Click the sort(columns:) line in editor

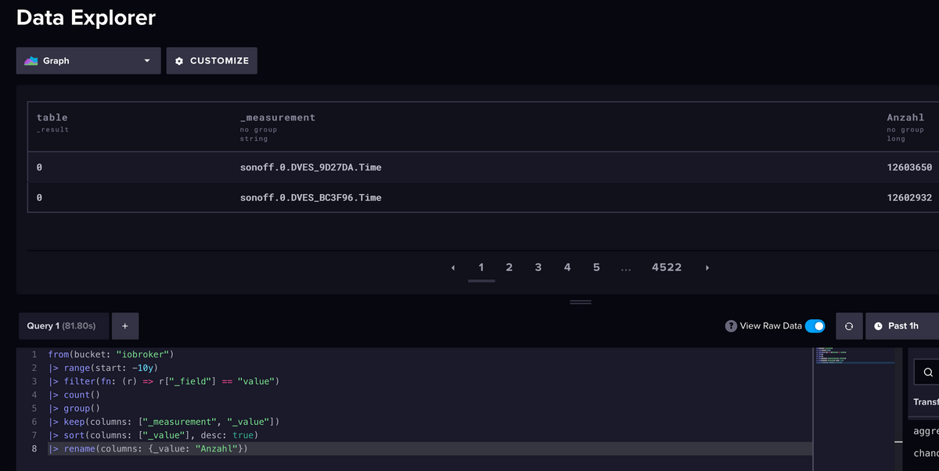pos(153,434)
